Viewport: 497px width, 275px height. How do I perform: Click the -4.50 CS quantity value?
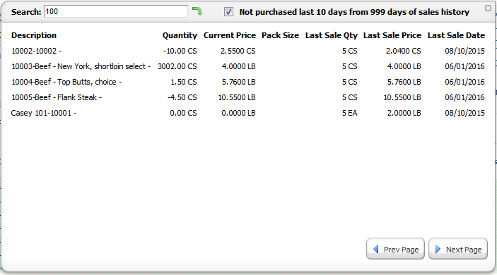182,97
